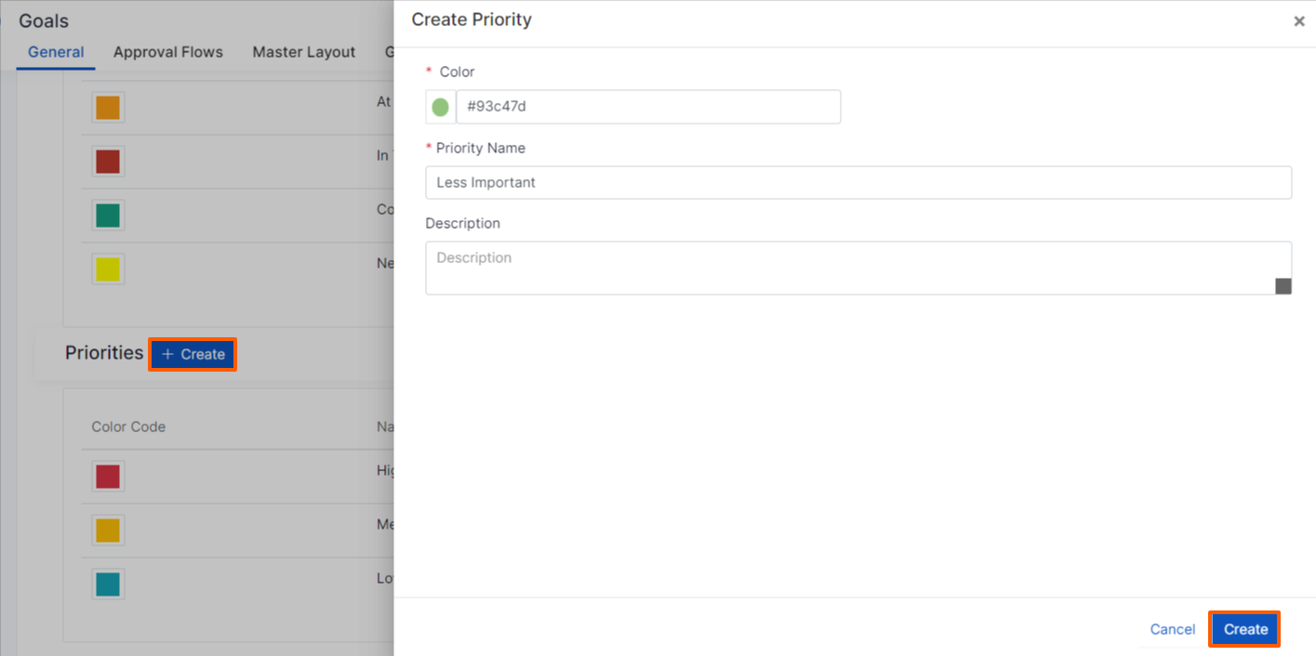Click the green Completed status swatch
The width and height of the screenshot is (1316, 656).
point(108,215)
